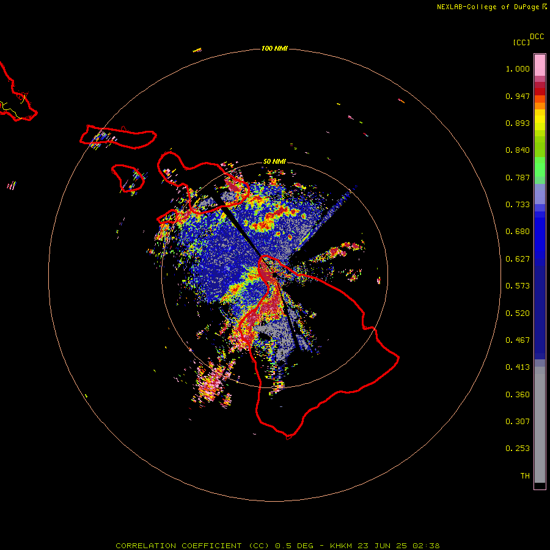Screen dimensions: 550x550
Task: Click the 0.947 value on color scale
Action: (x=518, y=96)
